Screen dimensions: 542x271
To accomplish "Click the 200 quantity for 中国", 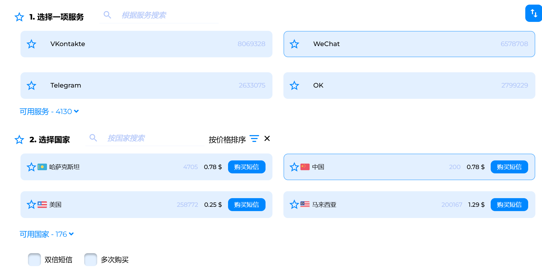I will [455, 167].
